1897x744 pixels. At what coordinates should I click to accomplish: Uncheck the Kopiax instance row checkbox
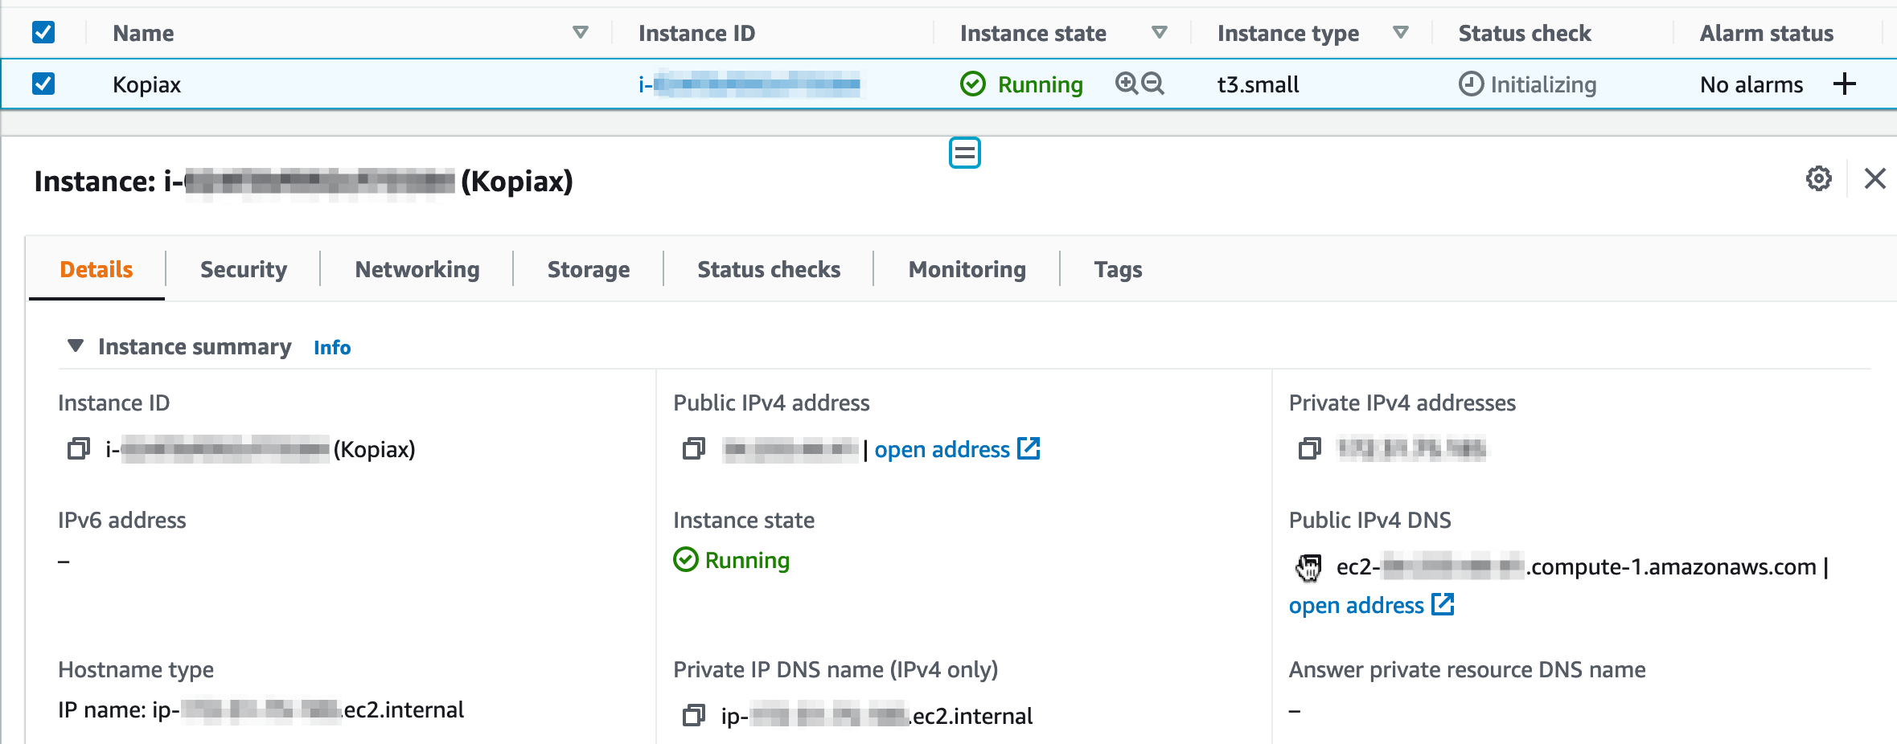click(43, 84)
